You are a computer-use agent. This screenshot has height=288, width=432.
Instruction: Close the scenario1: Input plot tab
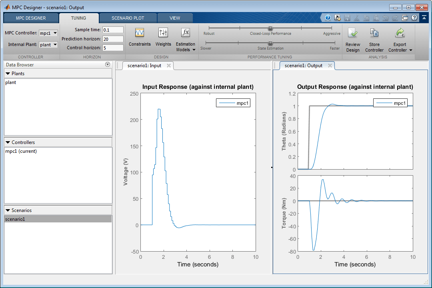point(169,66)
